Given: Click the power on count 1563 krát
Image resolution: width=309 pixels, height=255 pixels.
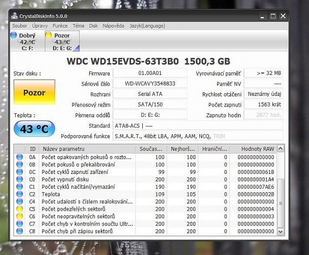Looking at the screenshot, I should (264, 105).
